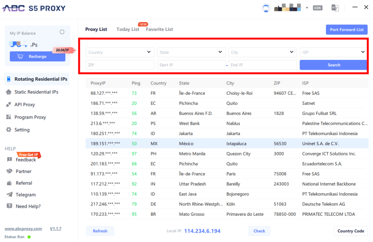
Task: Open the language translation icon
Action: coord(335,8)
